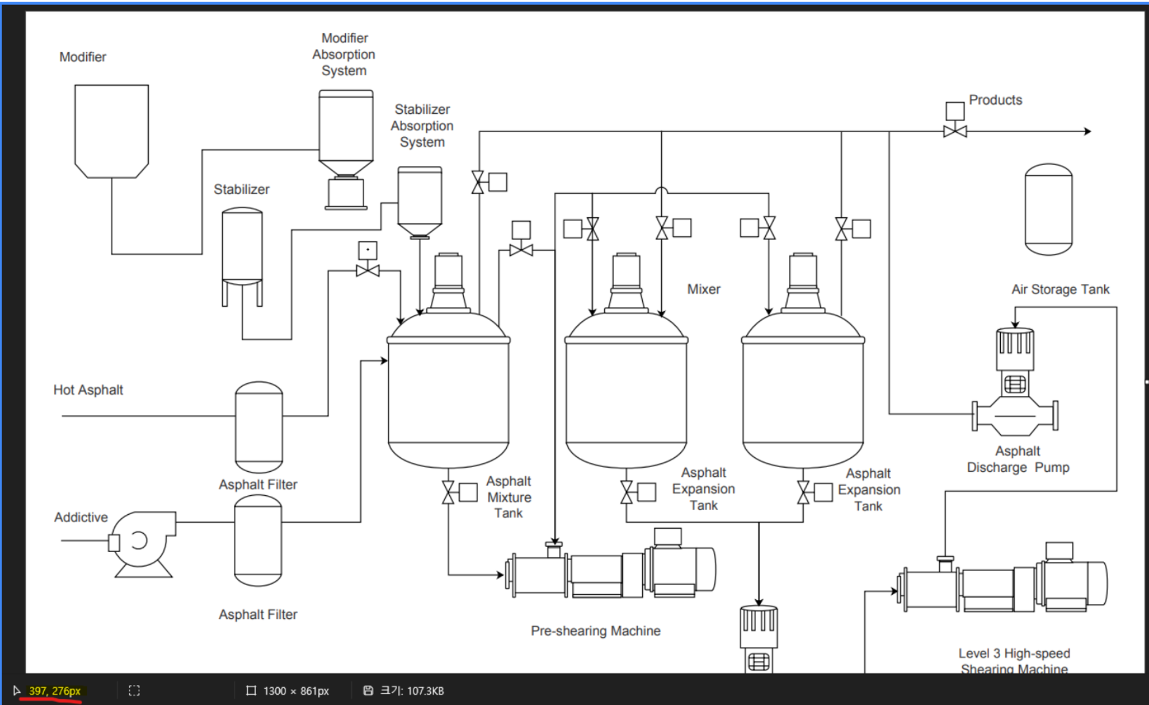Screen dimensions: 1149x705
Task: Click the Pre-shearing Machine symbol
Action: point(610,570)
